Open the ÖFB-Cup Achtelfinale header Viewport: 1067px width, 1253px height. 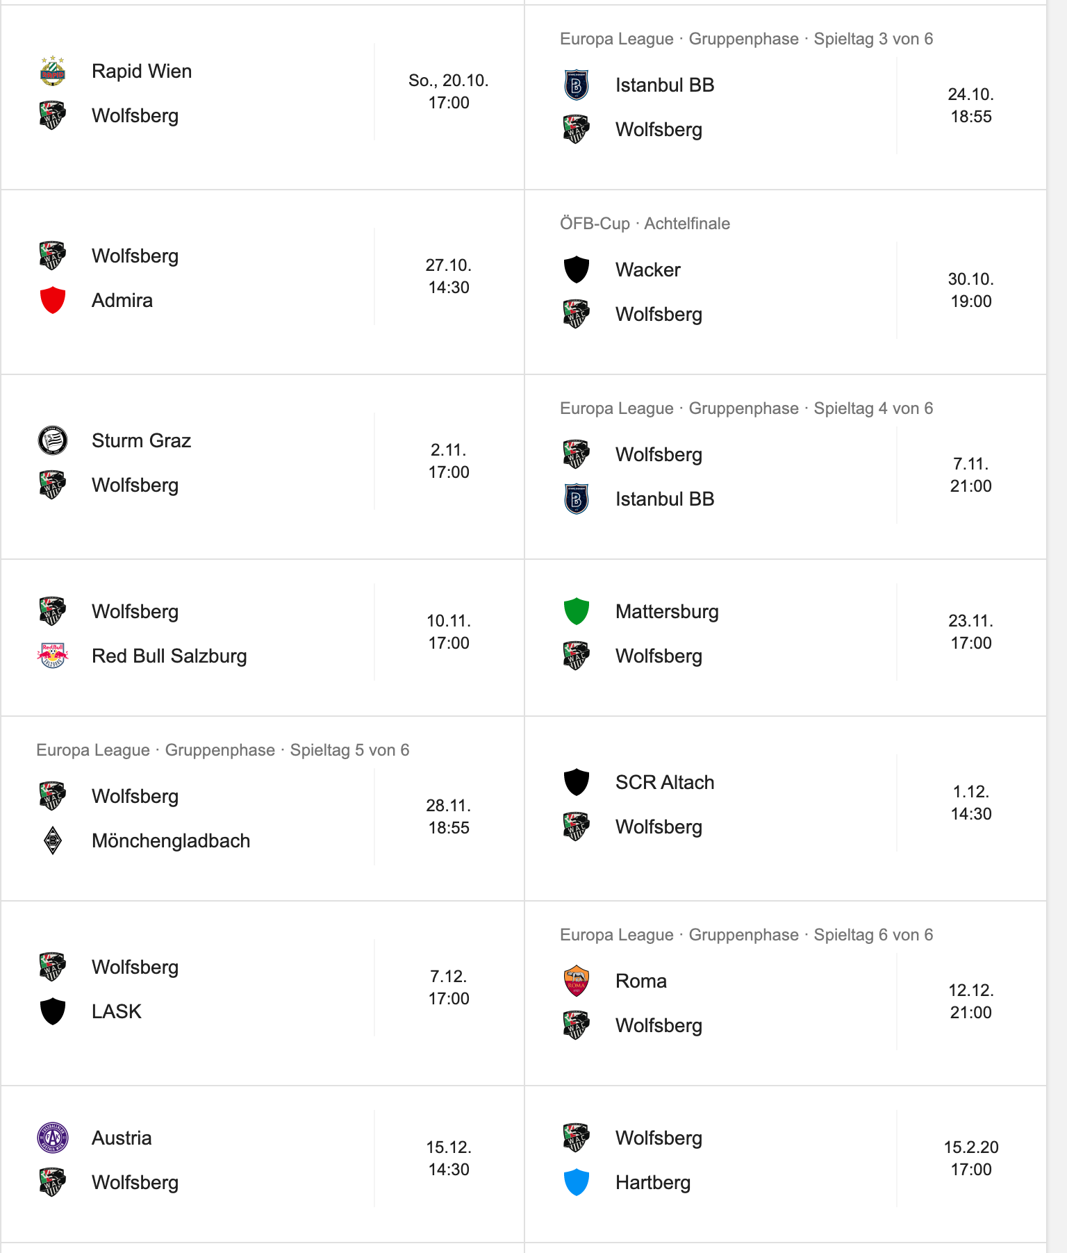pyautogui.click(x=645, y=224)
